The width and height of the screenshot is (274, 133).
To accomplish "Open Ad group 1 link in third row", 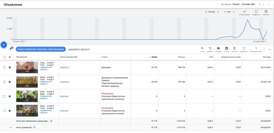I will 65,96.
